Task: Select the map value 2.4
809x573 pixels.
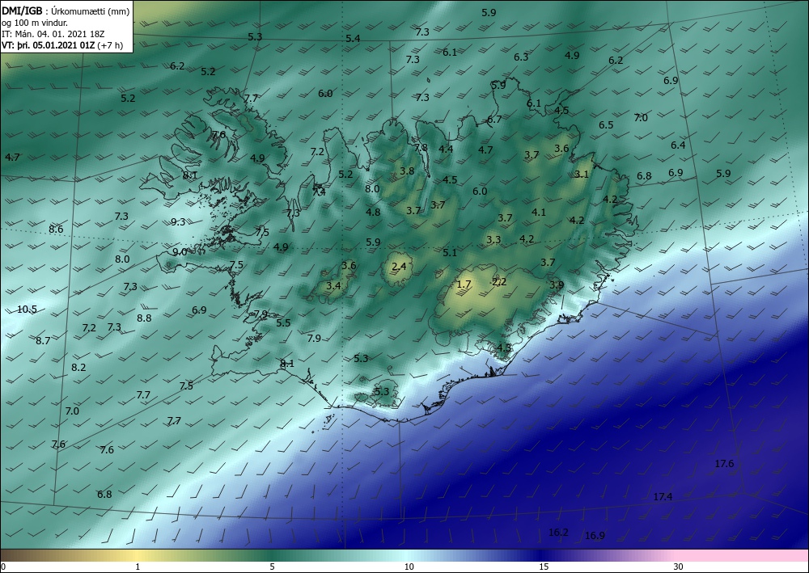Action: tap(400, 267)
